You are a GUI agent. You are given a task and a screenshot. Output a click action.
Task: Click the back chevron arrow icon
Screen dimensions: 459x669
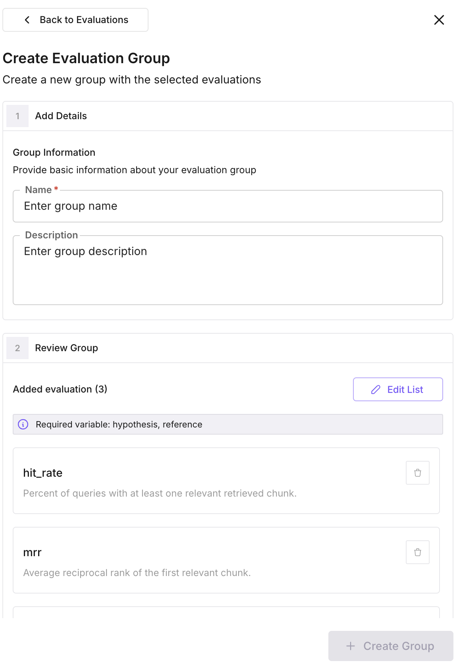click(27, 20)
